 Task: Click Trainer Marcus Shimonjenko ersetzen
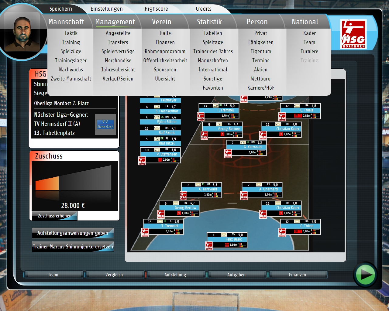point(73,247)
